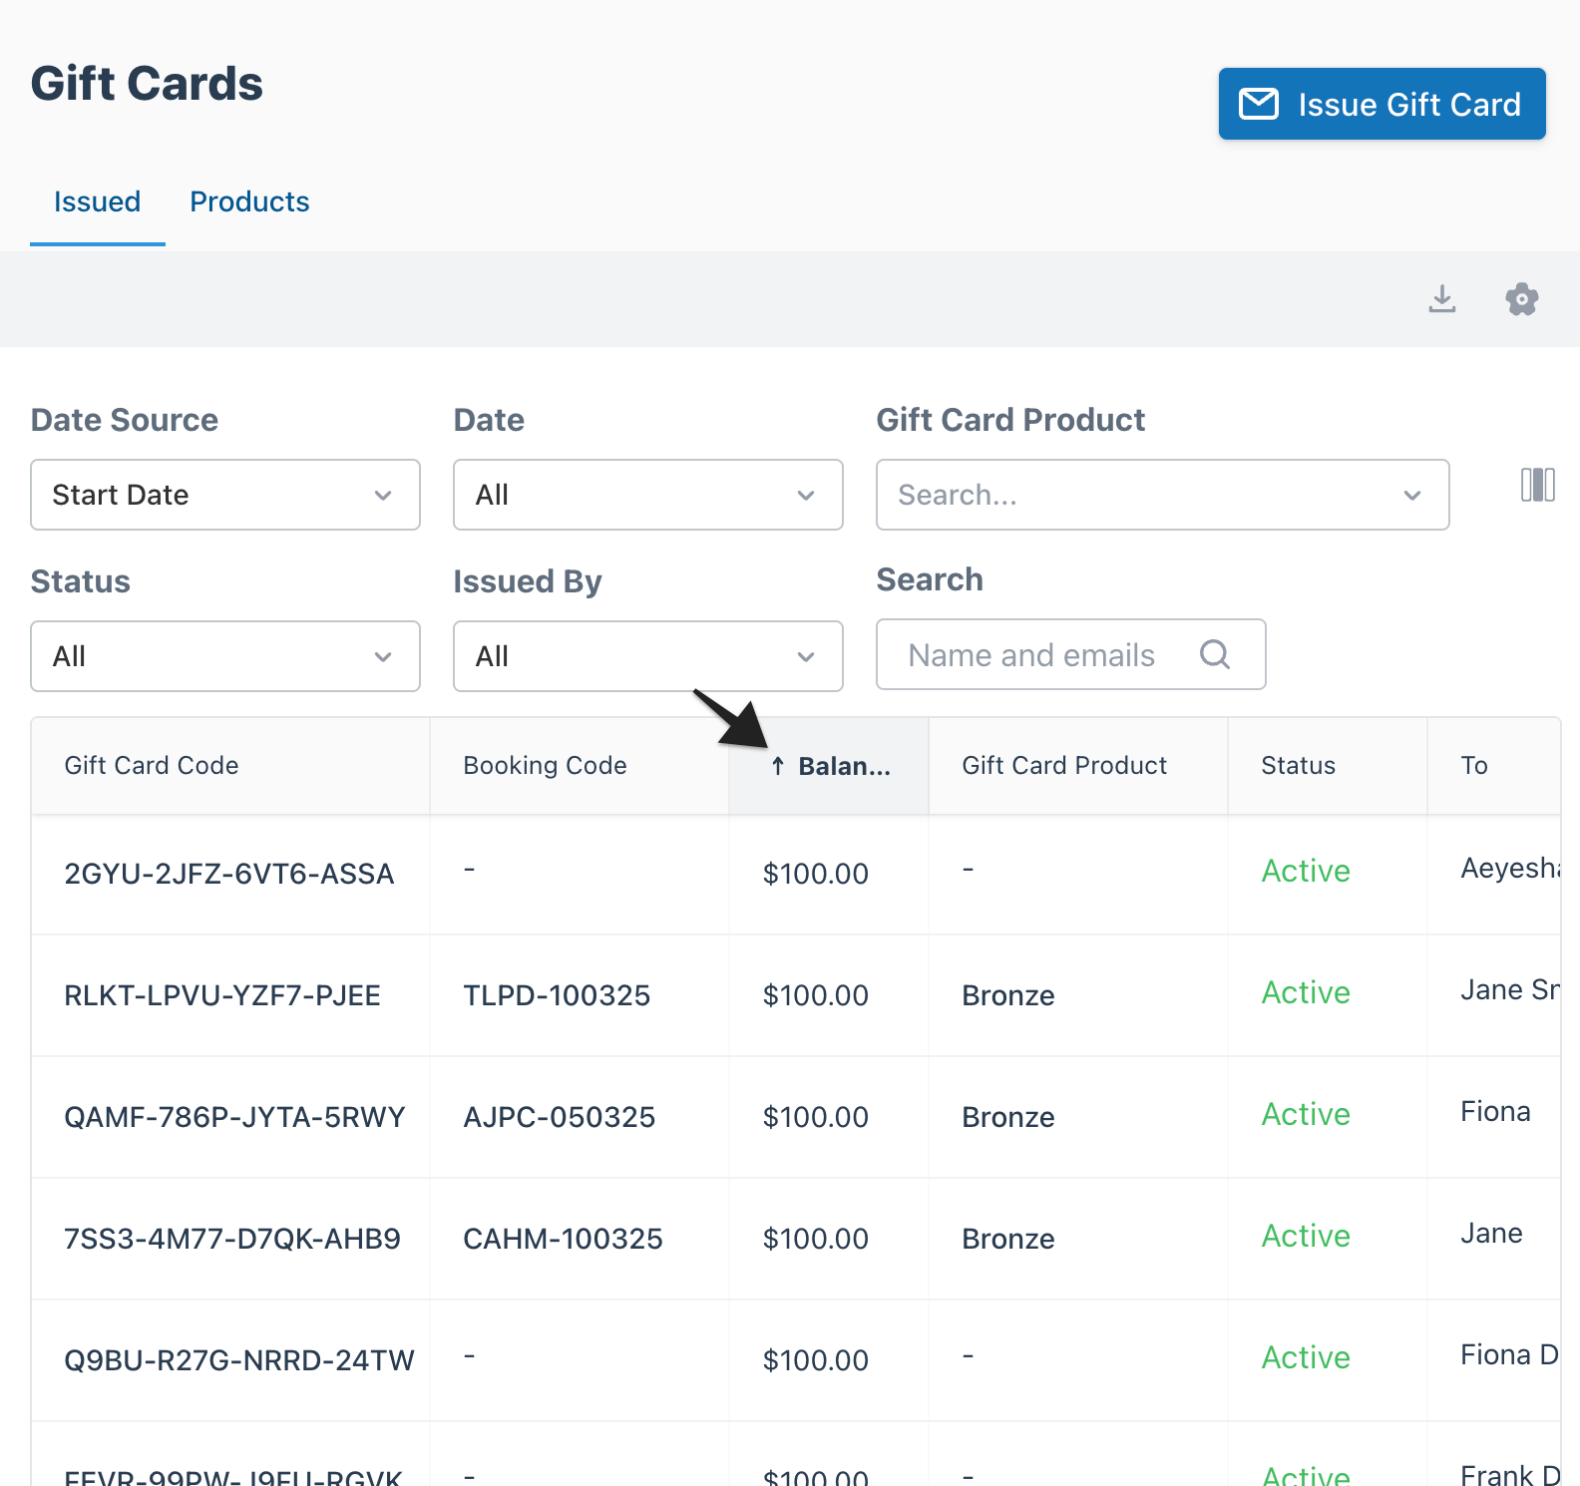Click $100.00 balance in RLKT row
This screenshot has width=1580, height=1486.
click(x=816, y=995)
